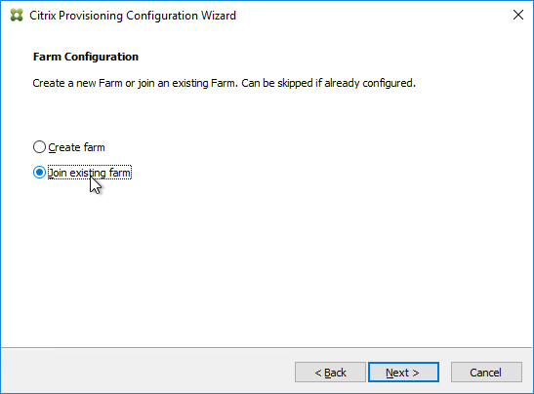Click the "Join existing farm" label text
This screenshot has width=534, height=394.
(x=90, y=173)
